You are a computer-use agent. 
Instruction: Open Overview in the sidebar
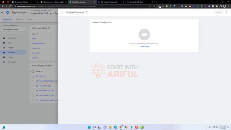click(12, 38)
